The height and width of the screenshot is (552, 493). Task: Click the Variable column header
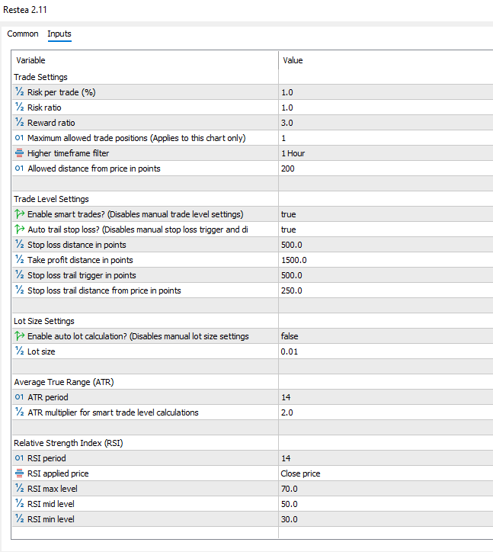[x=31, y=60]
